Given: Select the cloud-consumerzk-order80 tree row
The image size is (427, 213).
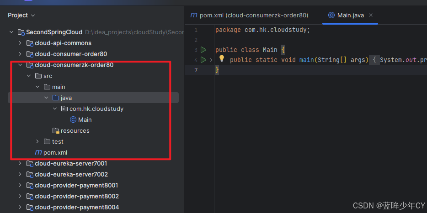Looking at the screenshot, I should (x=93, y=65).
